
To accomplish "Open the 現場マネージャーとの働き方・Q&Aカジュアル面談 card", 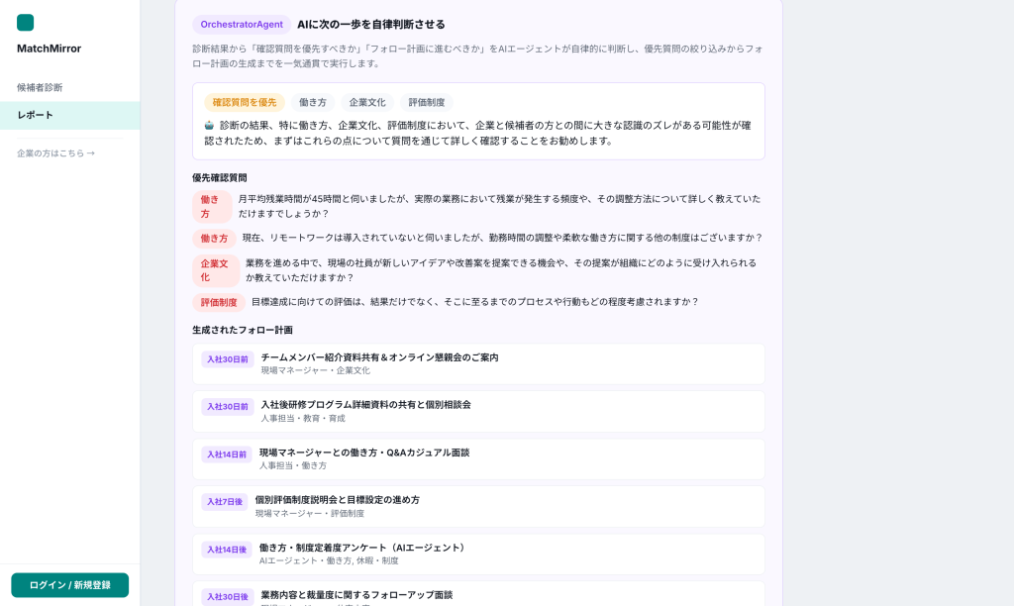I will [478, 459].
